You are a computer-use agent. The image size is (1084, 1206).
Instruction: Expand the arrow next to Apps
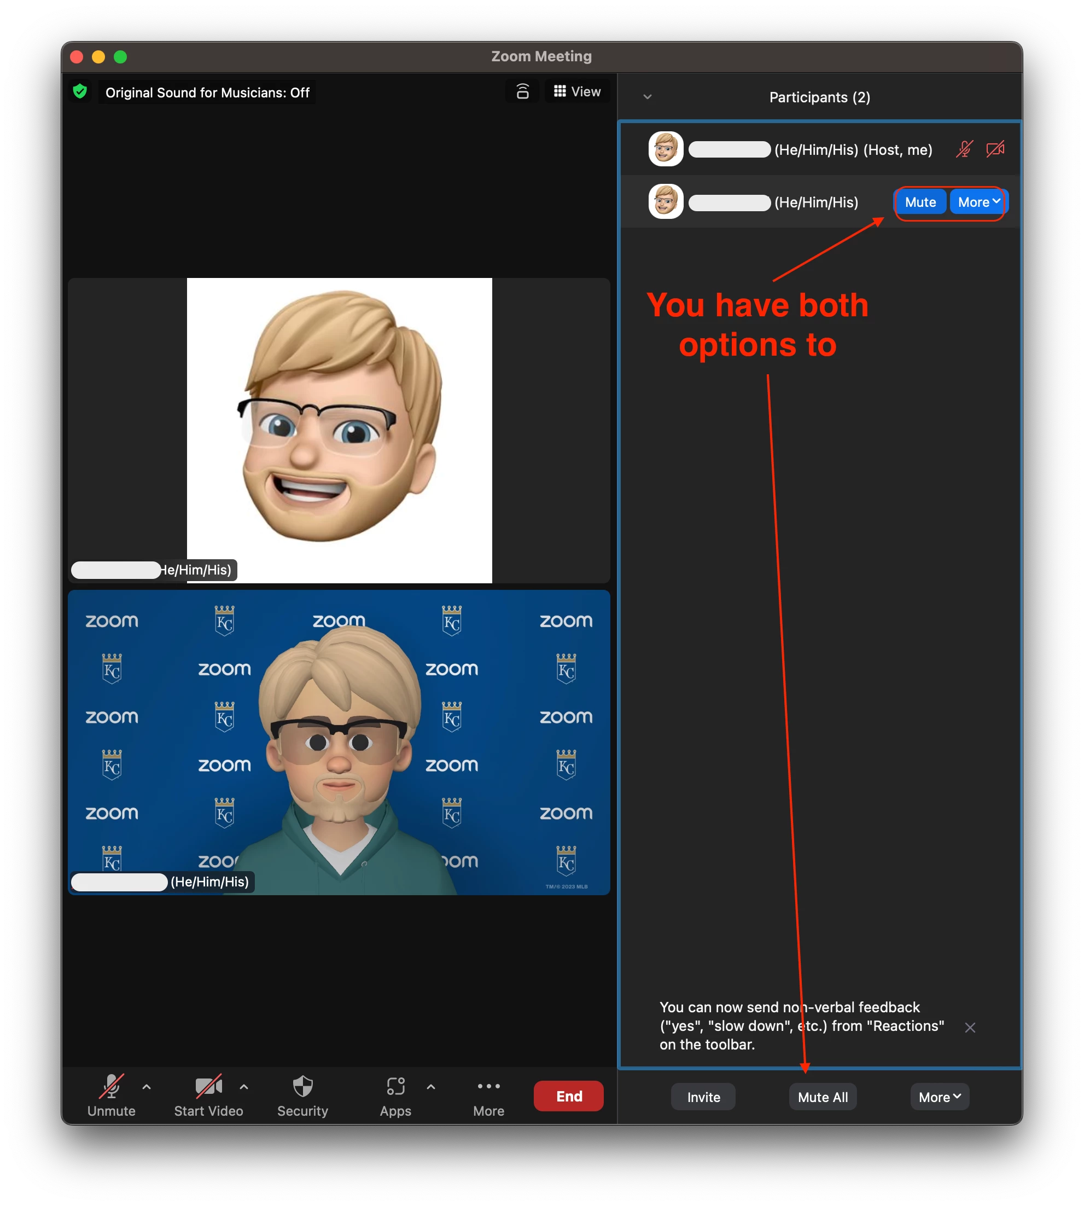(x=430, y=1087)
